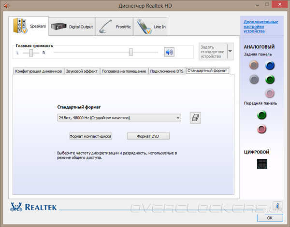
Task: Click the pink rear panel jack
Action: coord(270,93)
